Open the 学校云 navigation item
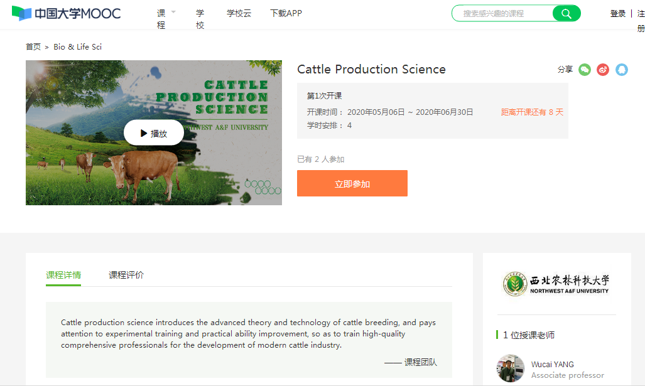Screen dimensions: 645x386 point(239,13)
